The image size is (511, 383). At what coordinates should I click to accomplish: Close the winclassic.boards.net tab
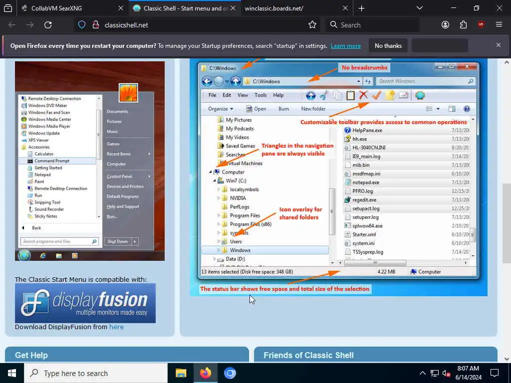click(345, 8)
